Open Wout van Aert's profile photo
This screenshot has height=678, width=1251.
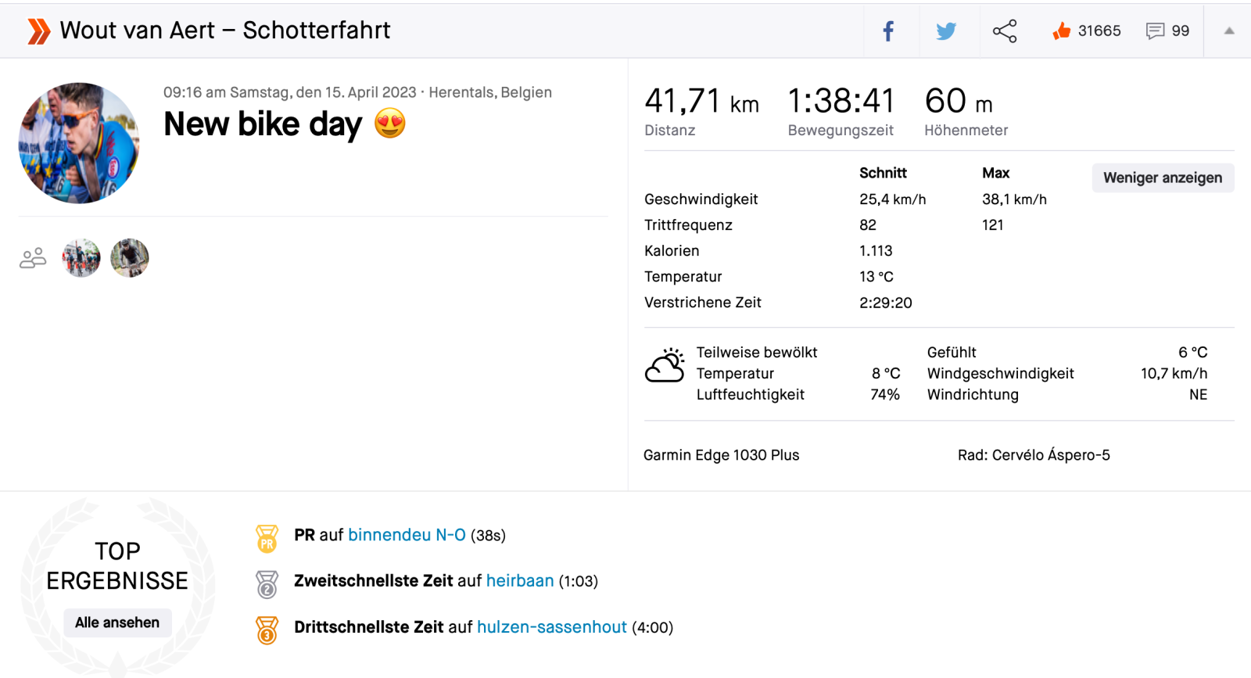click(79, 143)
